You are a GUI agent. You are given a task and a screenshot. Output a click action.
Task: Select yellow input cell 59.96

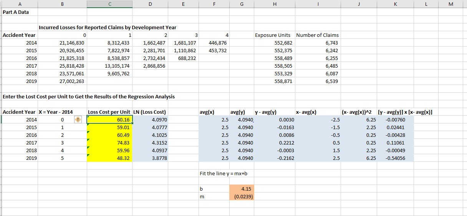(x=109, y=150)
